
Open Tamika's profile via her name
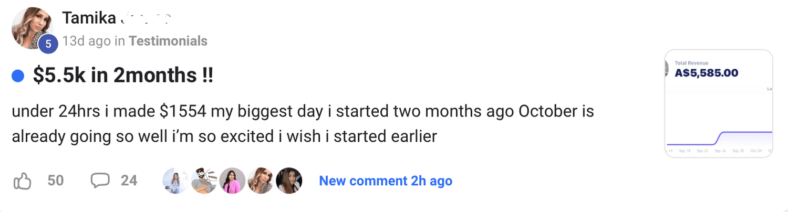click(x=89, y=18)
